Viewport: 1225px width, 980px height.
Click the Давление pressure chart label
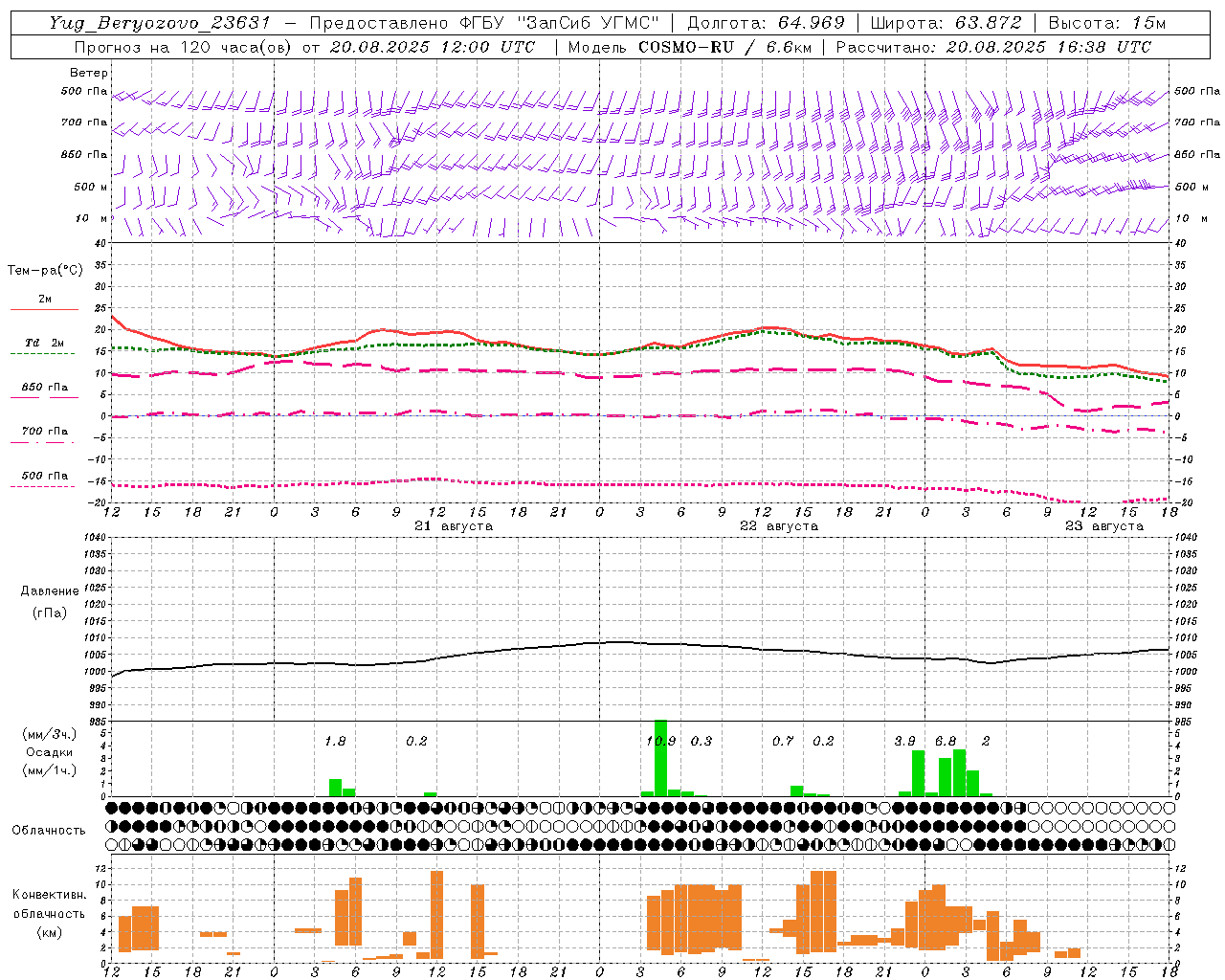[x=50, y=591]
